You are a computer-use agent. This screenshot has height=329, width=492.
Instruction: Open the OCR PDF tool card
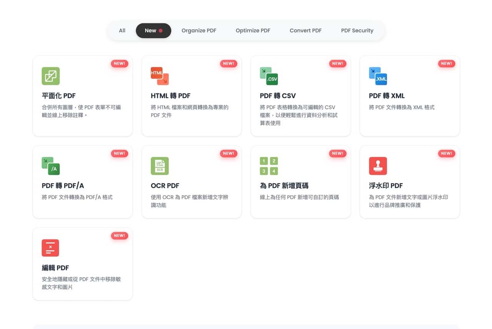(165, 186)
